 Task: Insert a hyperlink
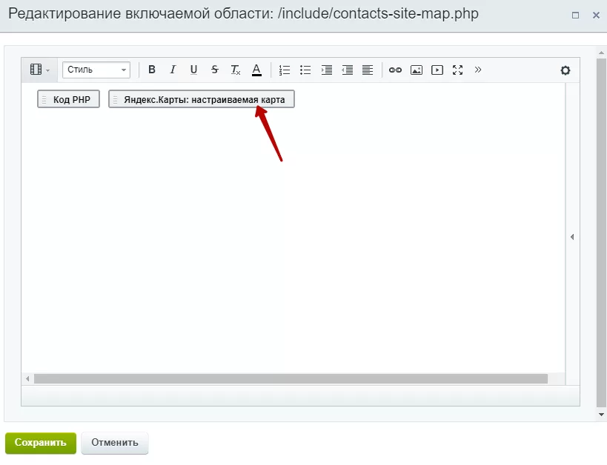395,70
